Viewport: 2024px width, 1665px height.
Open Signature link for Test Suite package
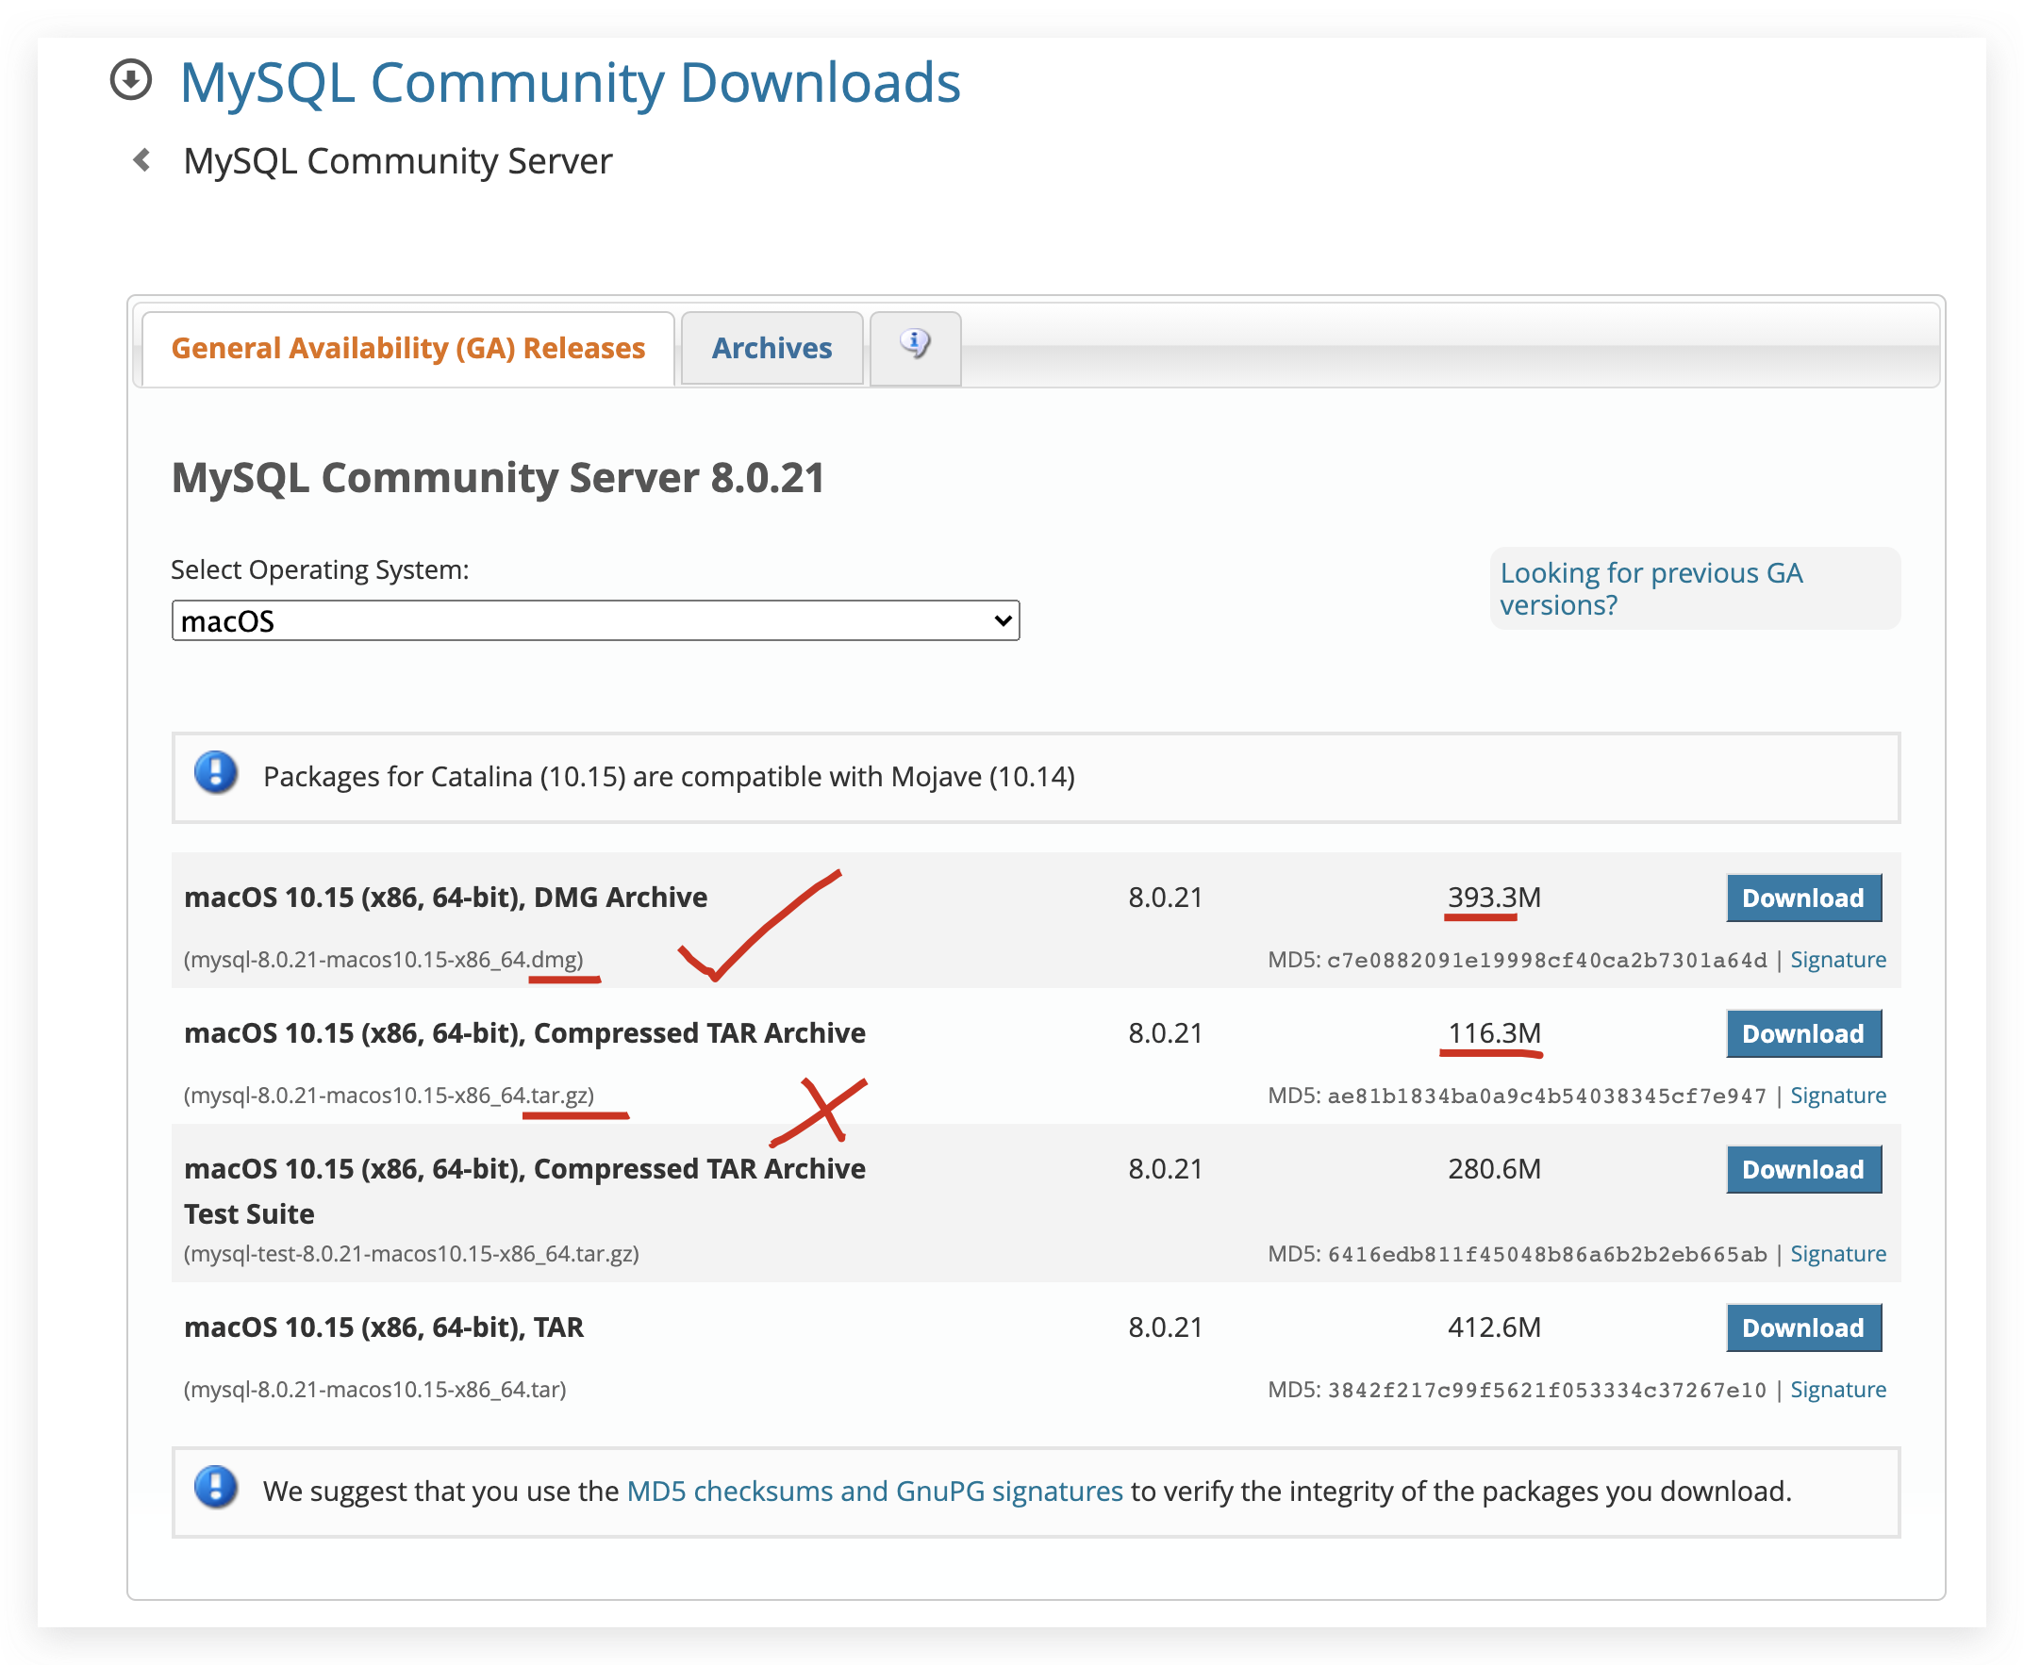1837,1255
